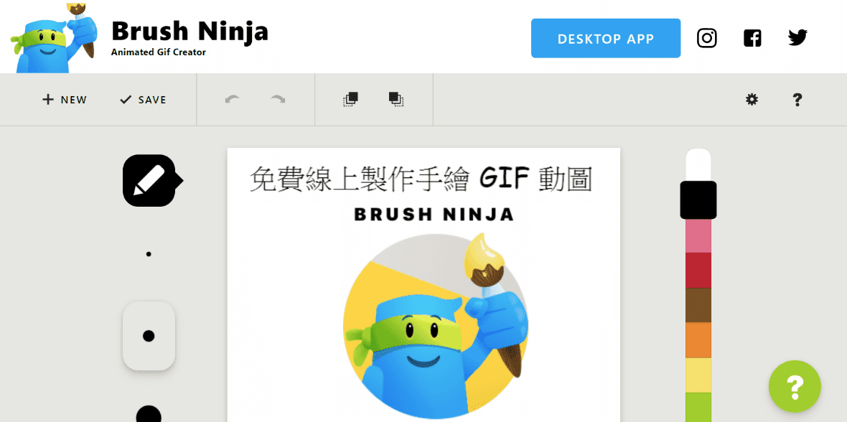Click NEW to start a new animation
Screen dimensions: 847x422
[65, 100]
